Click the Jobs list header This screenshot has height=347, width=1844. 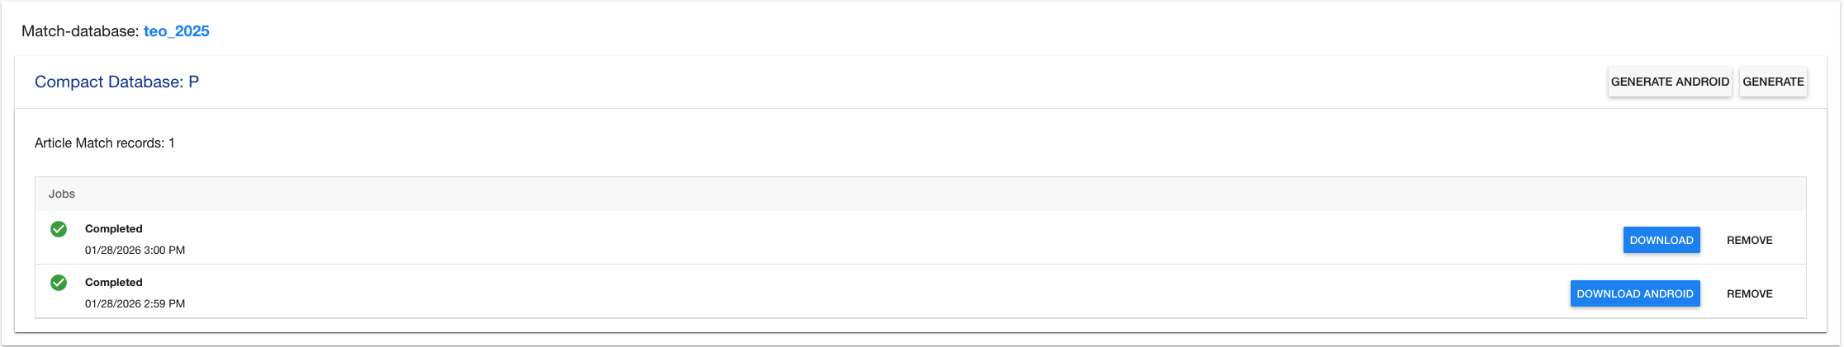coord(62,194)
